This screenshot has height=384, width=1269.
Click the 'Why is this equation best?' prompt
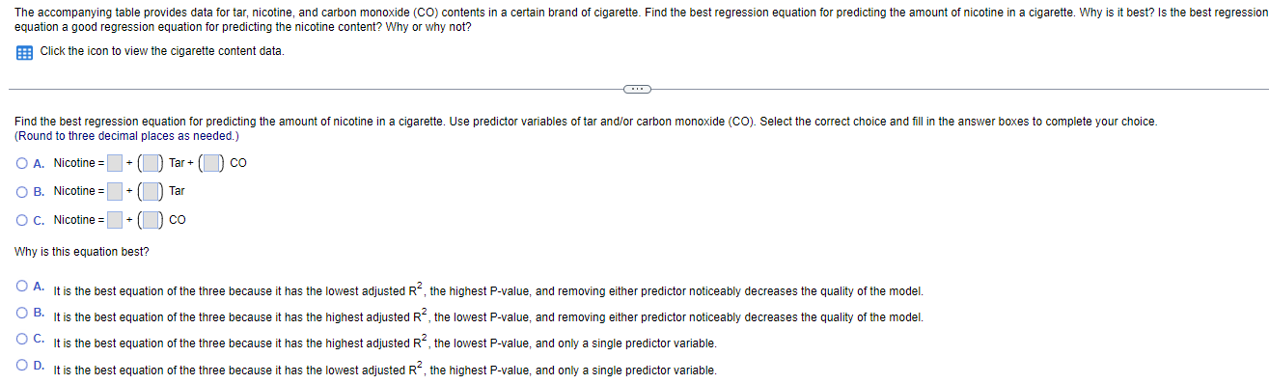pyautogui.click(x=82, y=252)
